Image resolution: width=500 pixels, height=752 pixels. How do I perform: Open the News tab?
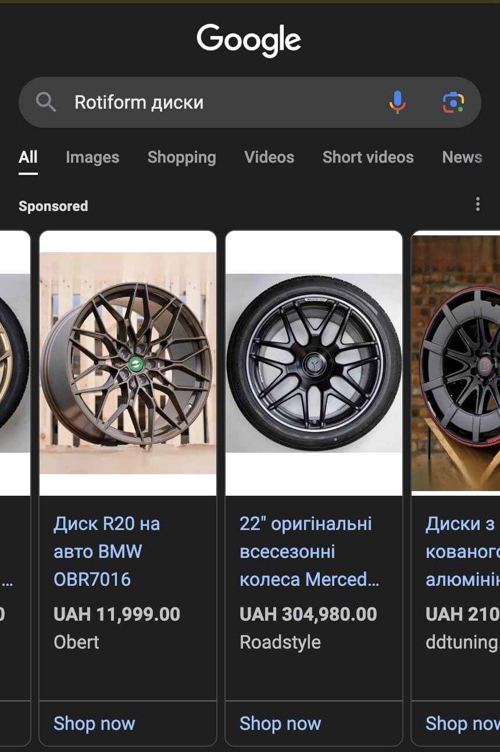point(462,157)
